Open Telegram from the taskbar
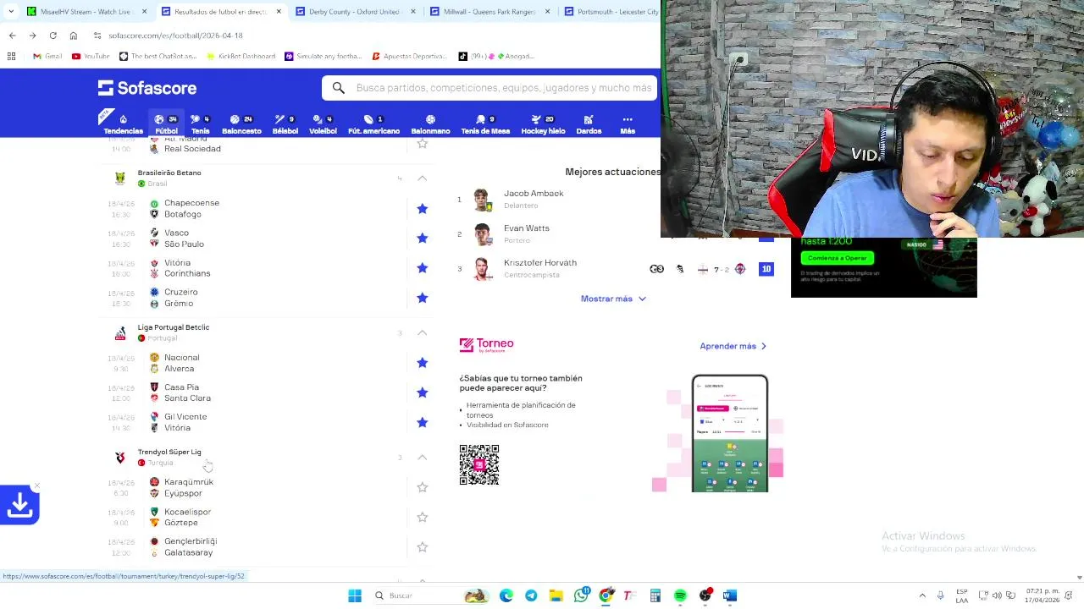The height and width of the screenshot is (609, 1084). tap(531, 595)
